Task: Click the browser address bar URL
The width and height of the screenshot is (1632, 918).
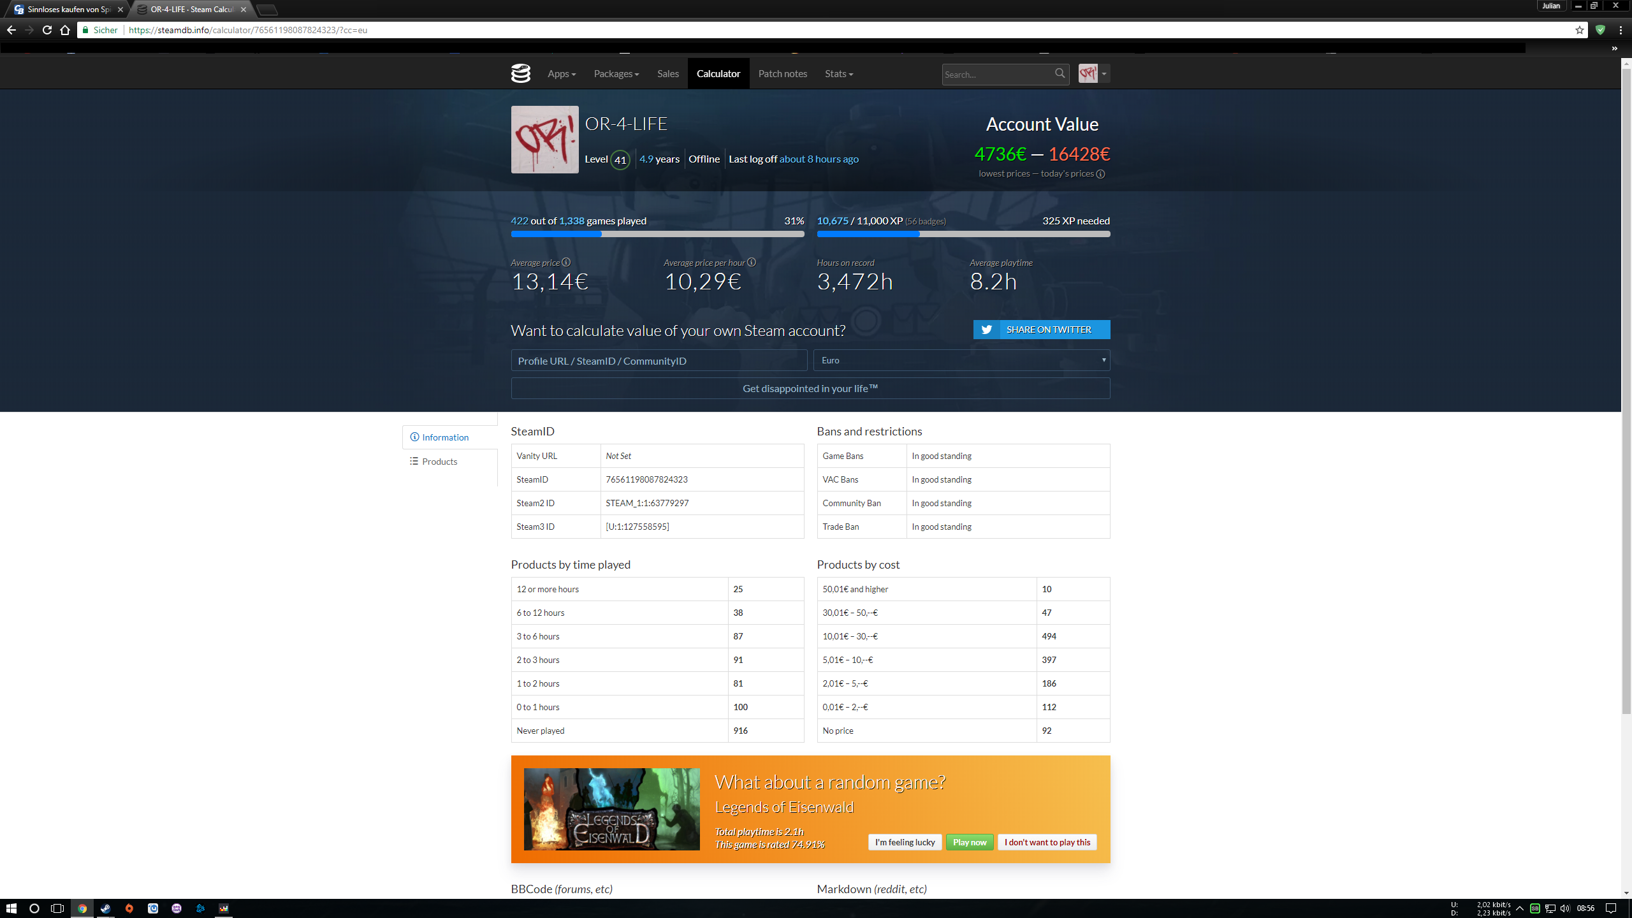Action: coord(248,30)
